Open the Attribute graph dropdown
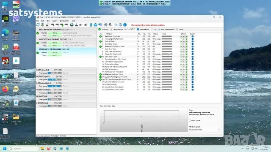Image resolution: width=271 pixels, height=152 pixels. (x=204, y=130)
